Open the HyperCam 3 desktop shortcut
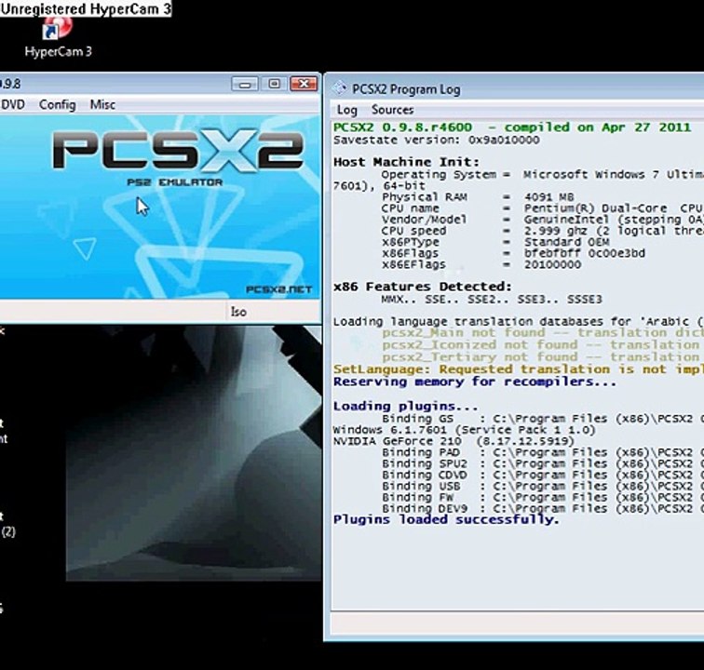Image resolution: width=704 pixels, height=670 pixels. point(58,38)
